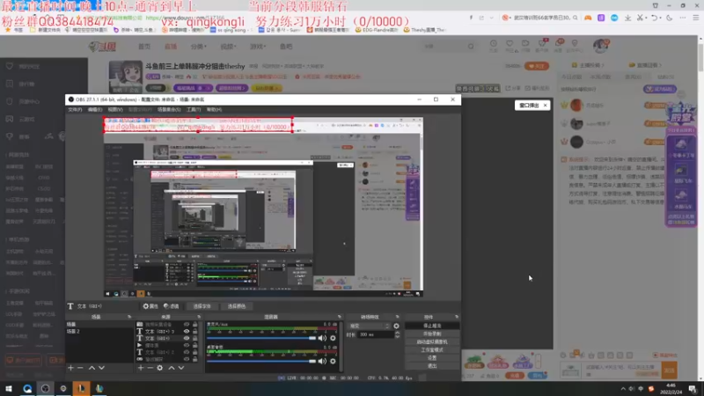Mute Desktop Audio speaker icon
This screenshot has width=704, height=396.
(x=322, y=361)
